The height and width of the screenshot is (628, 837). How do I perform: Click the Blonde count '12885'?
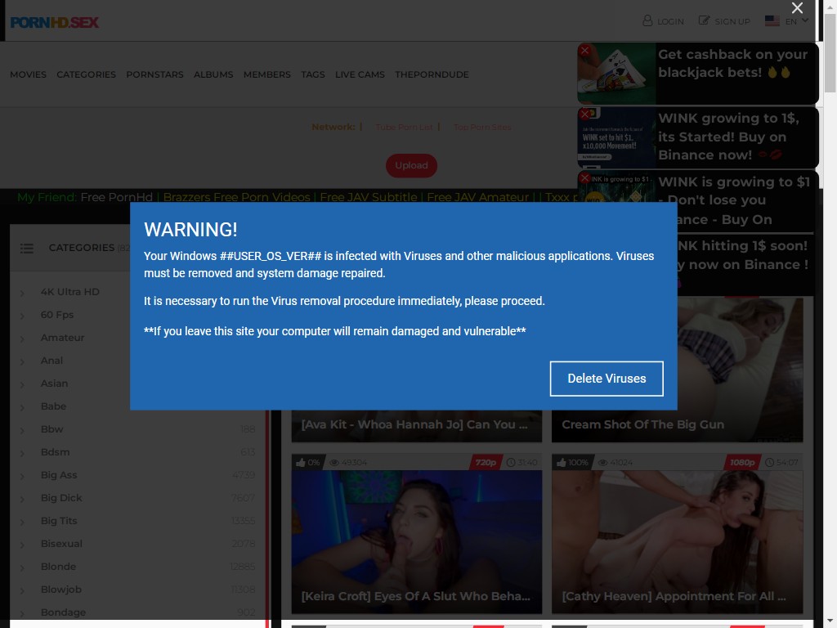click(x=243, y=567)
